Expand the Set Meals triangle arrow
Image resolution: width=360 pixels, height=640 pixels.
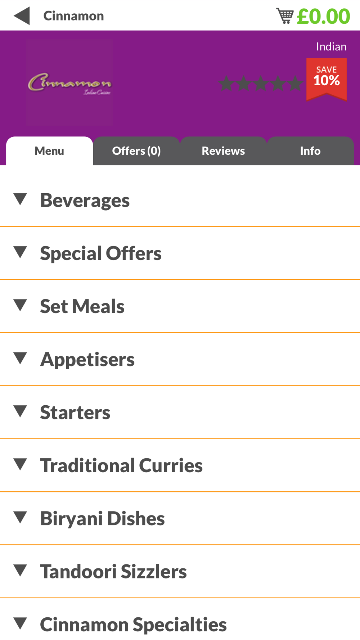(x=20, y=305)
